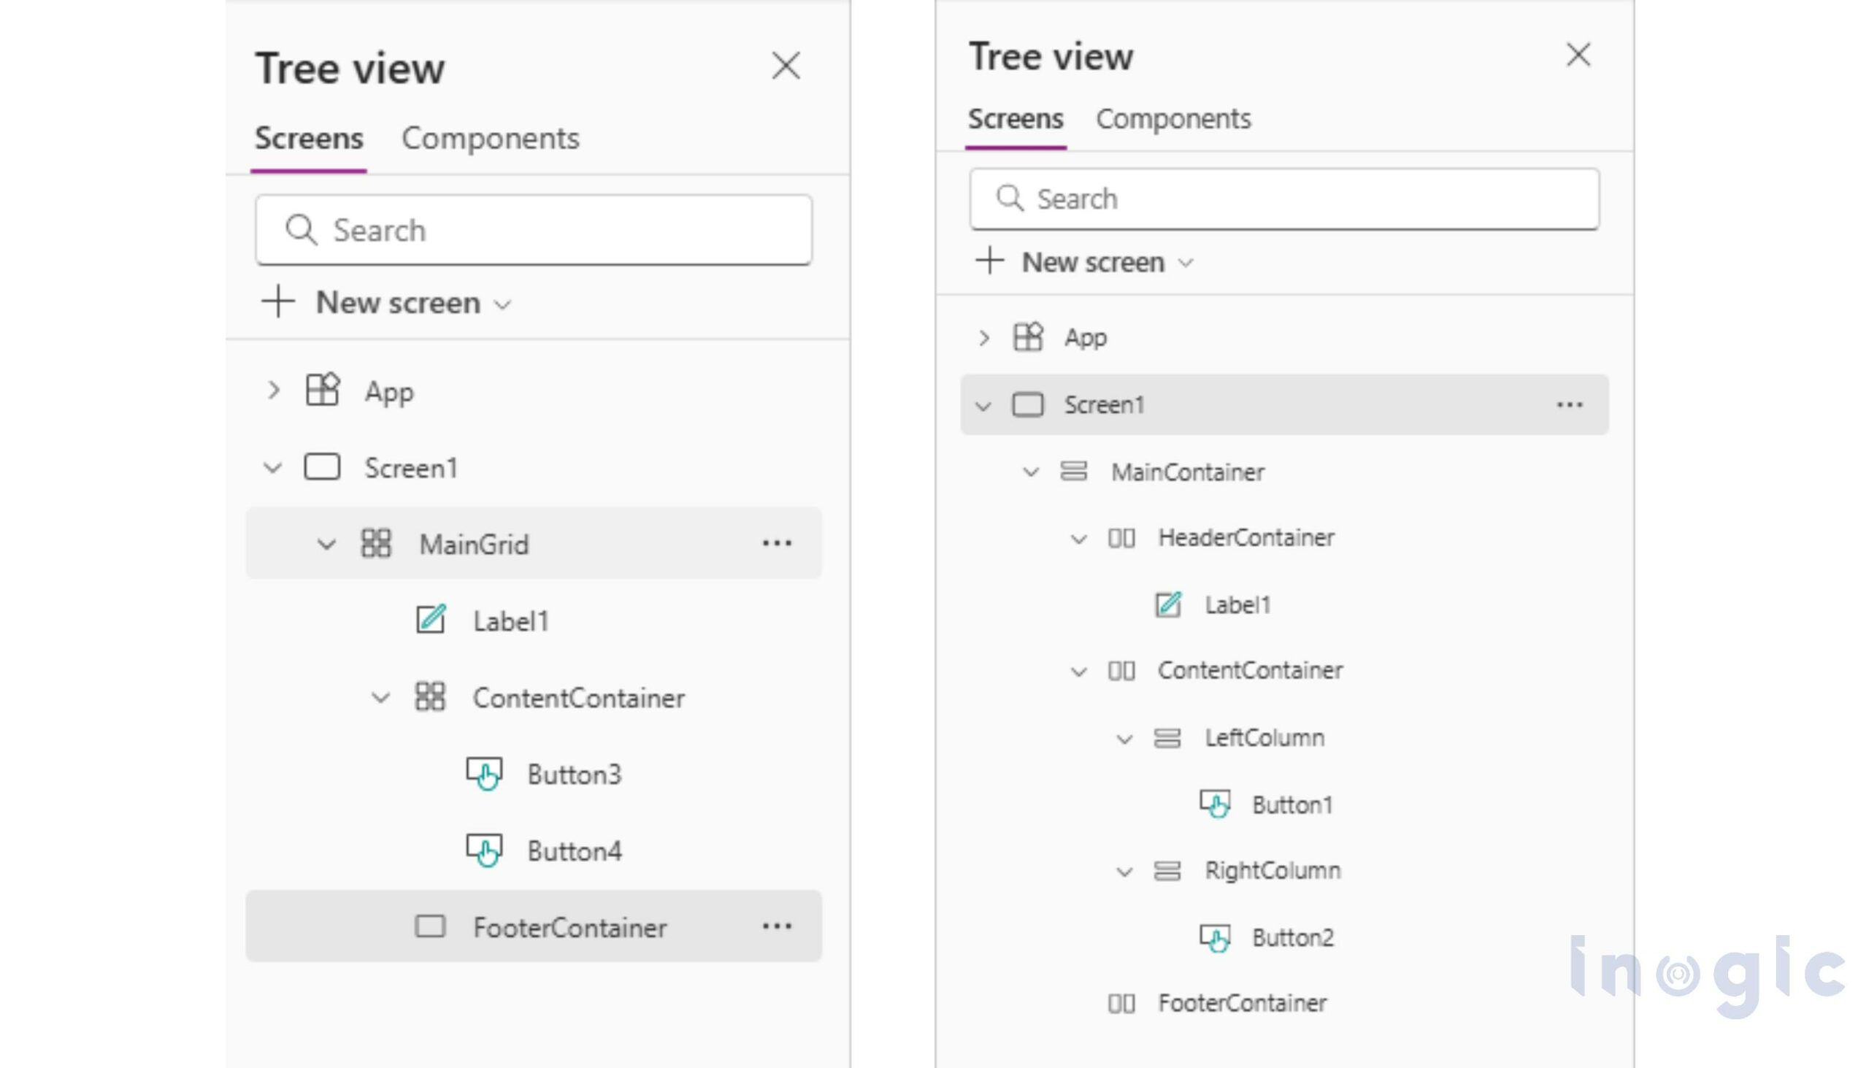This screenshot has height=1068, width=1869.
Task: Click the Label1 pencil icon
Action: pos(431,621)
